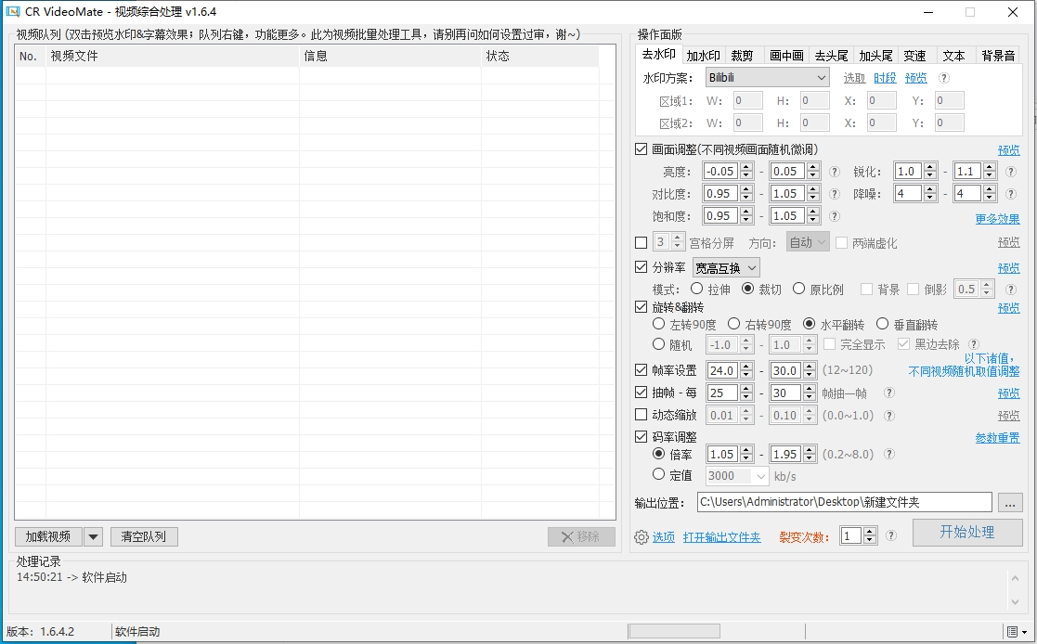
Task: Toggle the 码率调整 checkbox
Action: [641, 436]
